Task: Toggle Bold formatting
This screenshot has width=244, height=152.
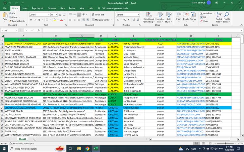Action: tap(31, 20)
